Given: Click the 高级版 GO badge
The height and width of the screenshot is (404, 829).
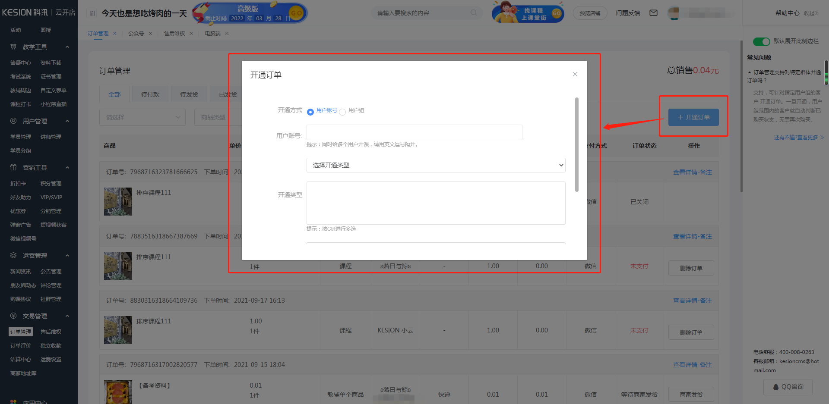Looking at the screenshot, I should pos(296,13).
